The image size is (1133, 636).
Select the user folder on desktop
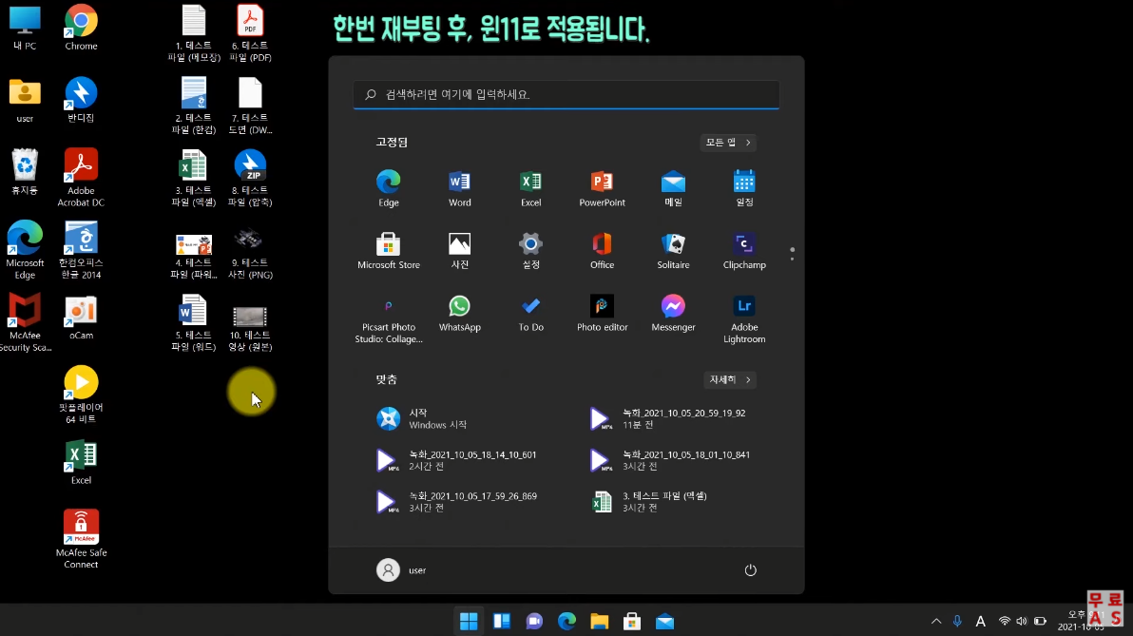point(25,101)
